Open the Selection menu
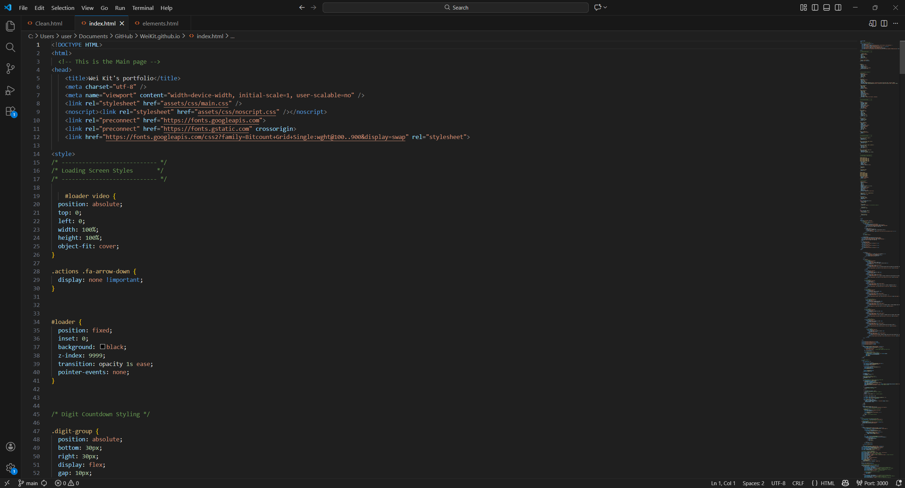905x488 pixels. (63, 8)
